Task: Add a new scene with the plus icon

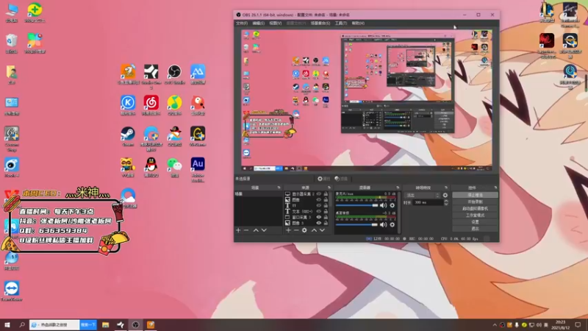Action: click(238, 230)
